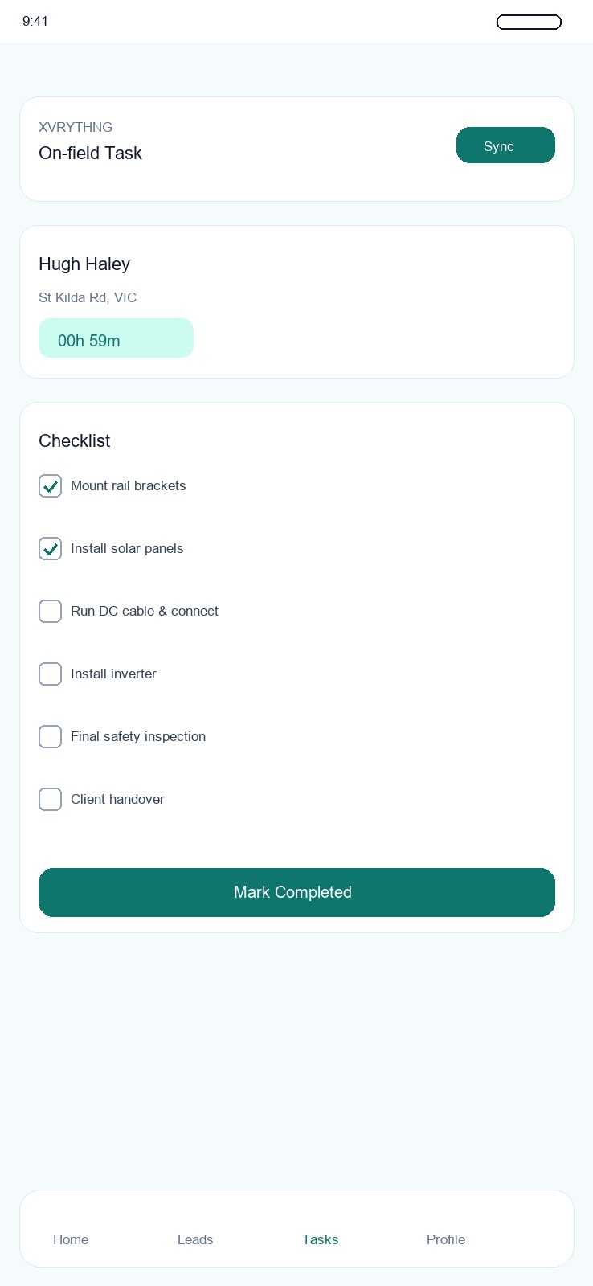This screenshot has height=1286, width=593.
Task: Click the St Kilda Rd address
Action: coord(88,297)
